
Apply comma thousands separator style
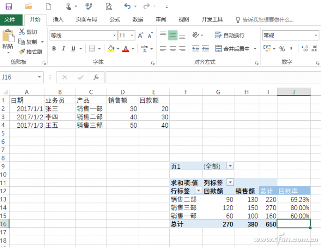[x=291, y=49]
